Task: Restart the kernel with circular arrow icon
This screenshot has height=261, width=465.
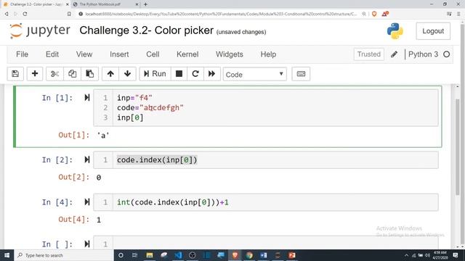Action: [195, 74]
